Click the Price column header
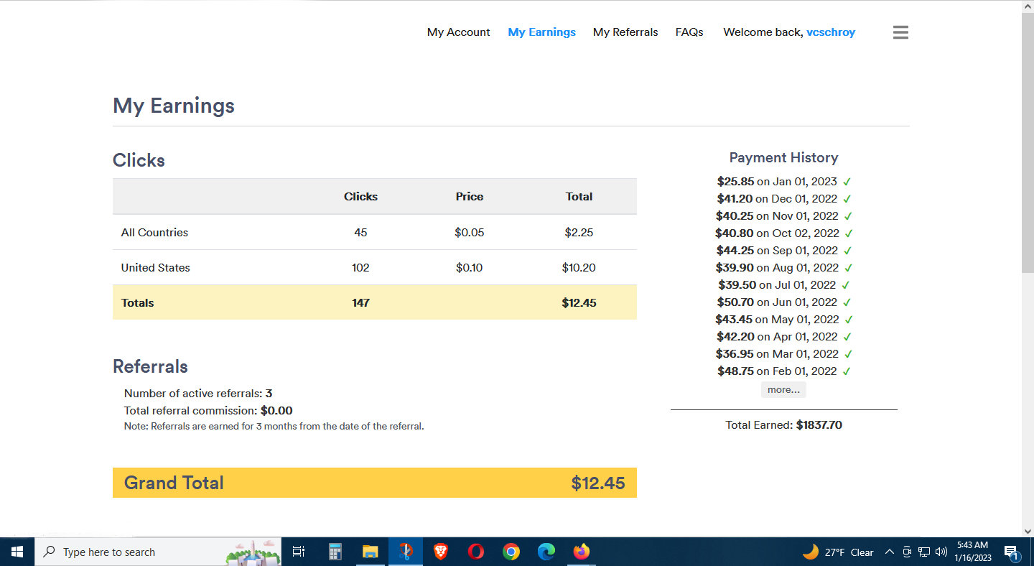Viewport: 1034px width, 566px height. click(470, 197)
